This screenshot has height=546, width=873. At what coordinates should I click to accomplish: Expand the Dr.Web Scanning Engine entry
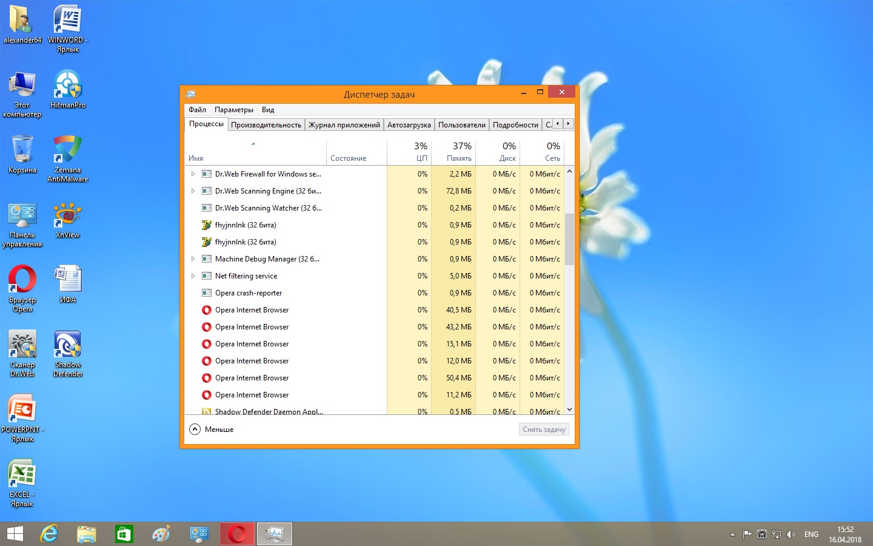[x=193, y=191]
